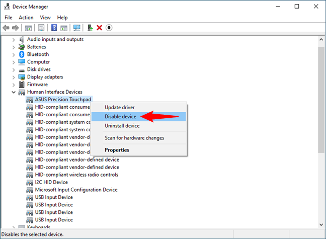Image resolution: width=326 pixels, height=239 pixels.
Task: Click the Microsoft Input Configuration Device icon
Action: click(x=30, y=190)
